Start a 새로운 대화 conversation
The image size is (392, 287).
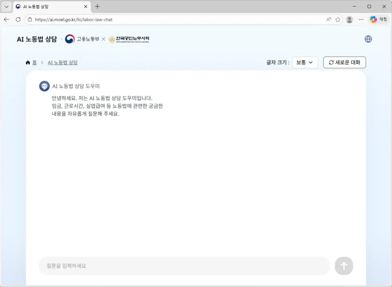tap(344, 62)
